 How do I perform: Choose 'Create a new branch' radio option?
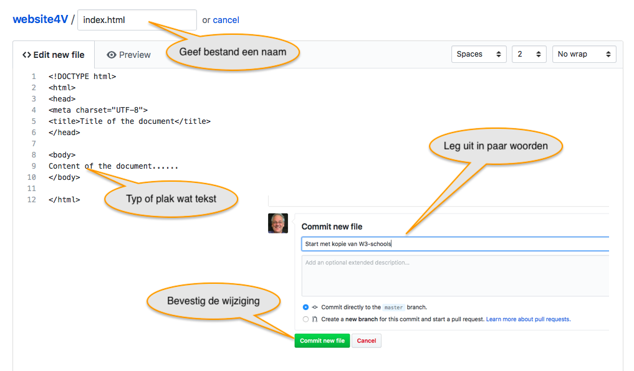tap(305, 319)
